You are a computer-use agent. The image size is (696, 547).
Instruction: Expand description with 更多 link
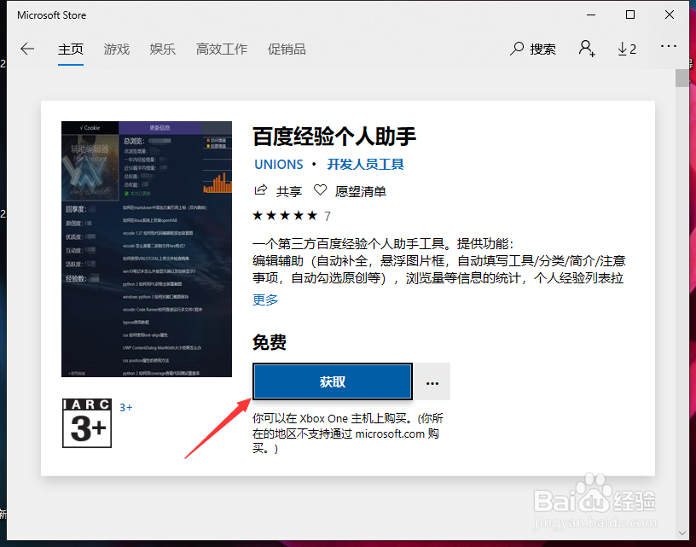[265, 300]
